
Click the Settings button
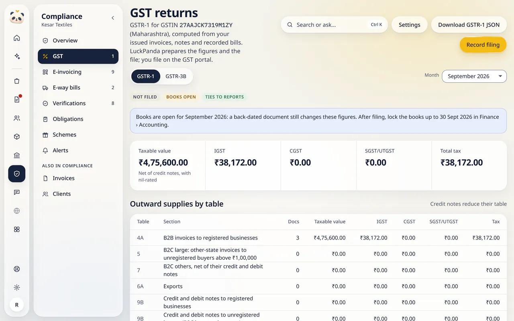[x=410, y=25]
